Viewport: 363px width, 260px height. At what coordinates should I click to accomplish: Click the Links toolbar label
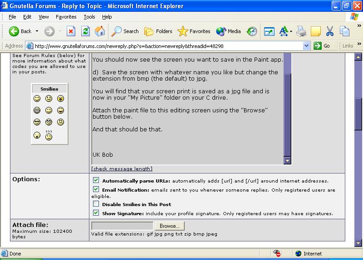348,46
